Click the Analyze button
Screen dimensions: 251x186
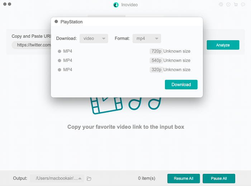(x=223, y=45)
